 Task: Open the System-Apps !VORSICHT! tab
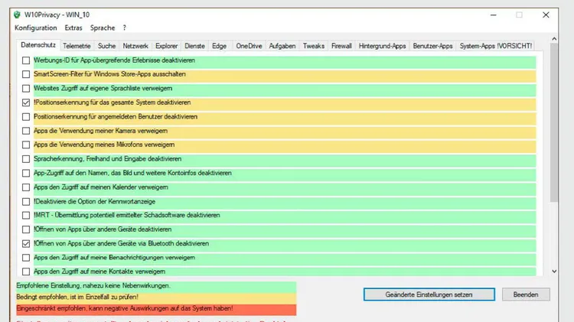[496, 46]
